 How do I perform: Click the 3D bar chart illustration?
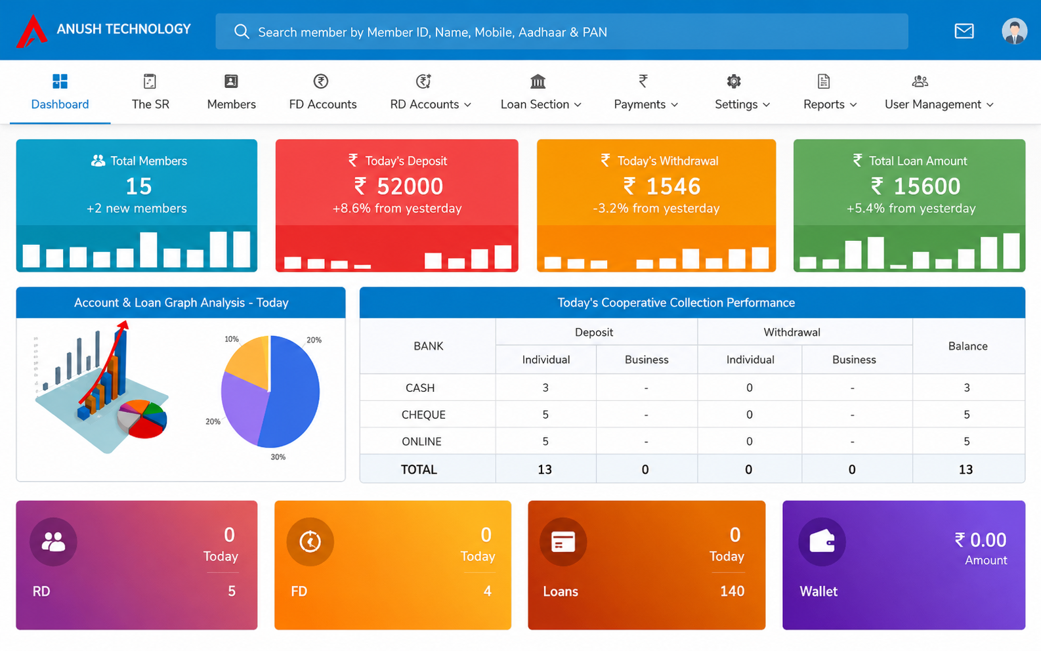tap(100, 387)
